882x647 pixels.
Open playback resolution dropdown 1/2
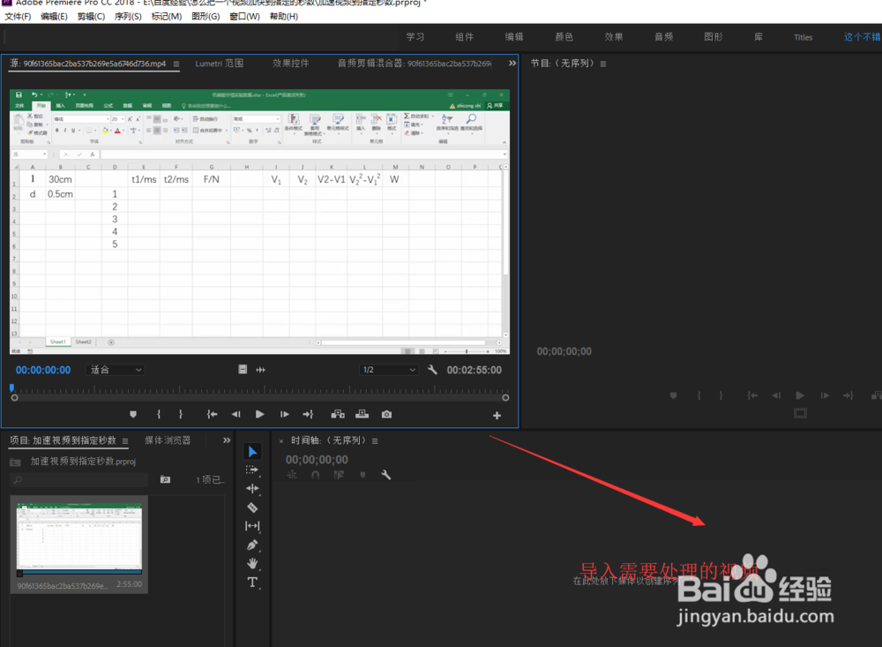[389, 370]
